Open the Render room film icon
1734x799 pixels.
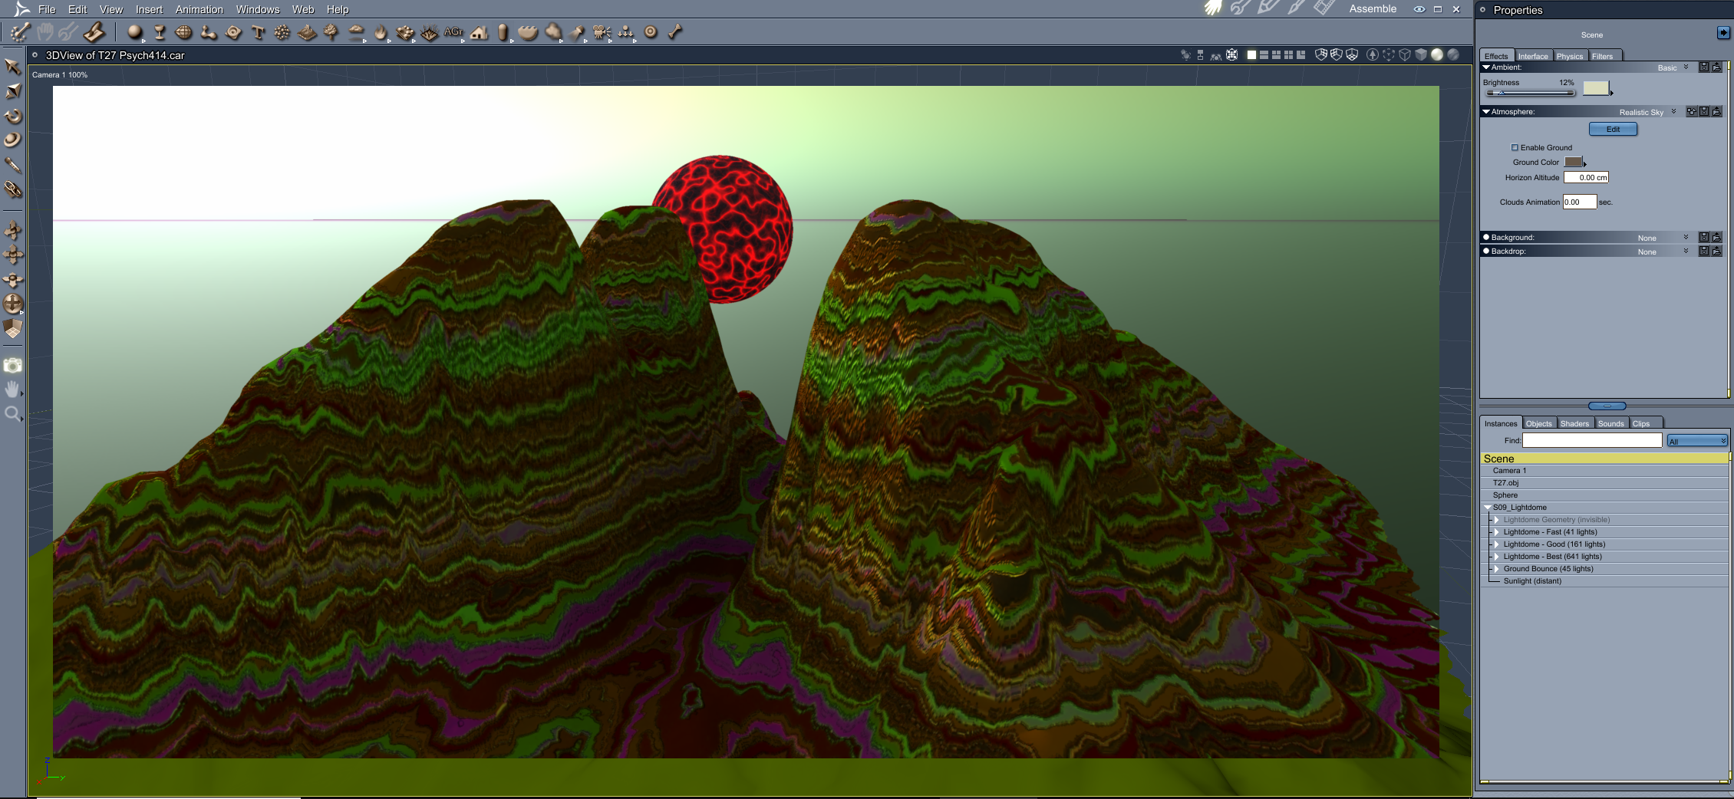(x=1324, y=8)
